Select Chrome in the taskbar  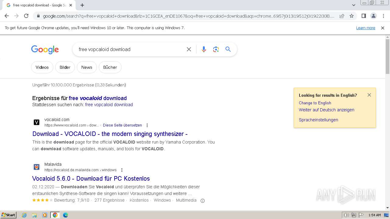(55, 215)
